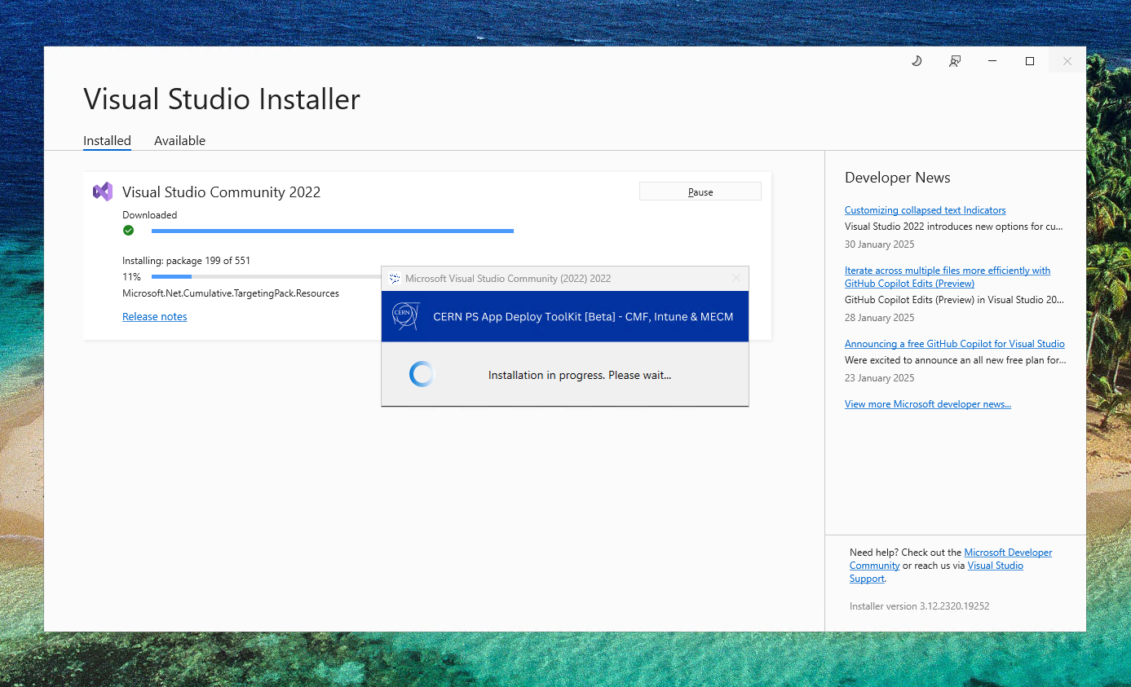Toggle the dark theme moon icon
Viewport: 1131px width, 687px height.
(916, 61)
